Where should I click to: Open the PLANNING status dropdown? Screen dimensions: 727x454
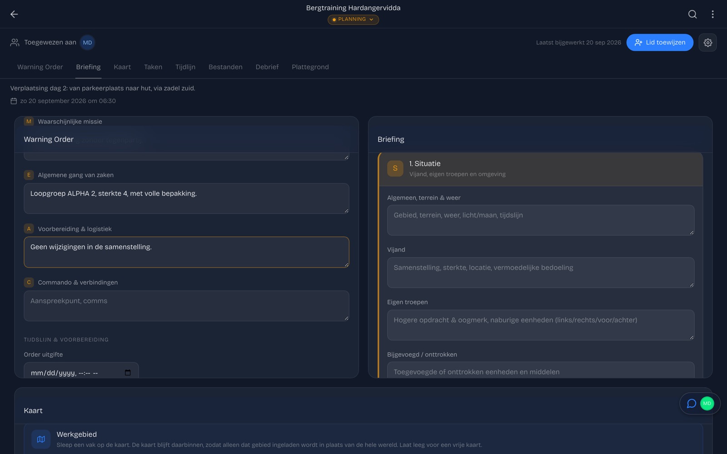(x=353, y=20)
